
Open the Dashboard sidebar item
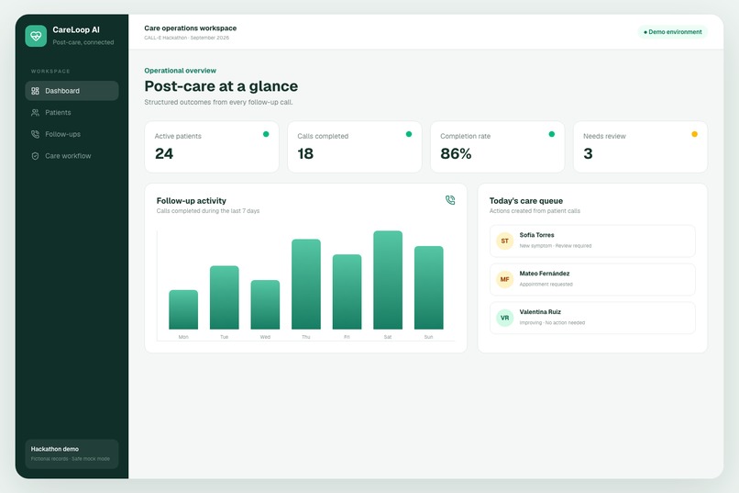(72, 91)
